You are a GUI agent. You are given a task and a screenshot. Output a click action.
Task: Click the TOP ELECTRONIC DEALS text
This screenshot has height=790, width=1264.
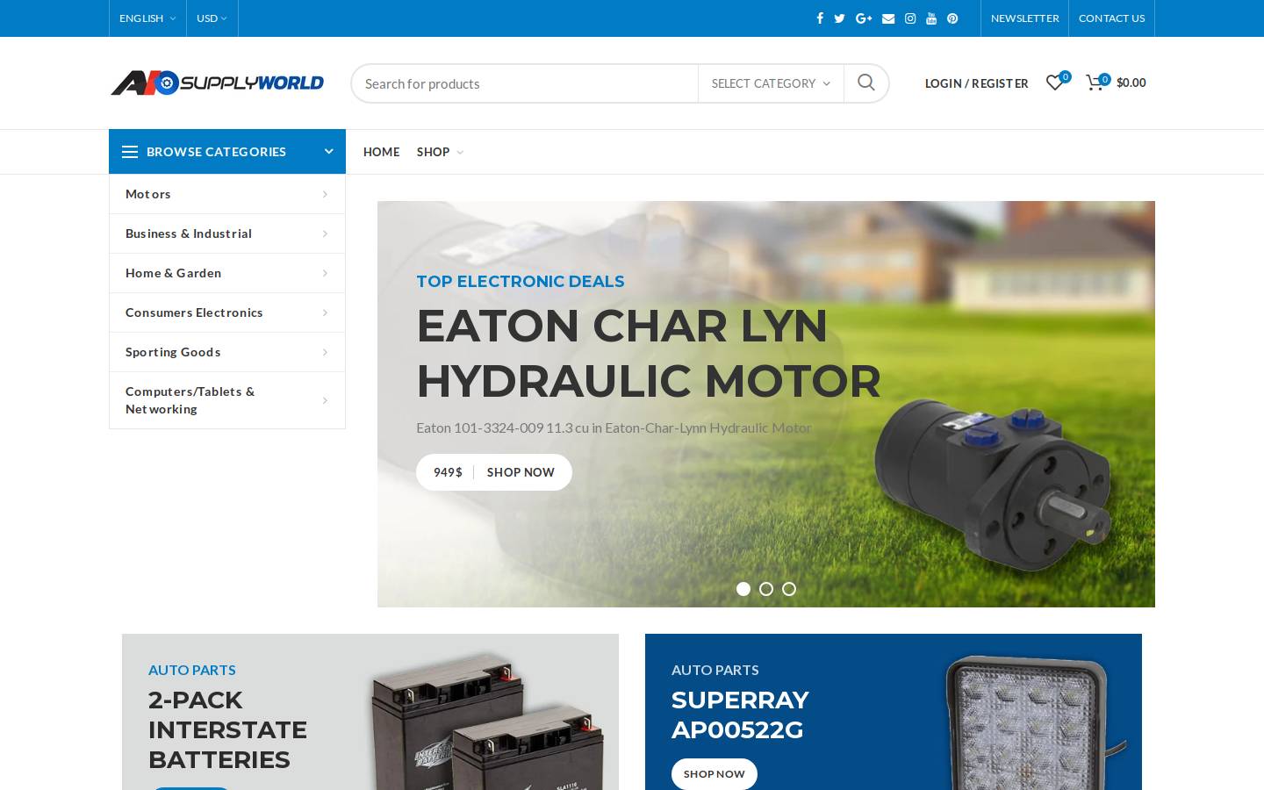tap(521, 282)
